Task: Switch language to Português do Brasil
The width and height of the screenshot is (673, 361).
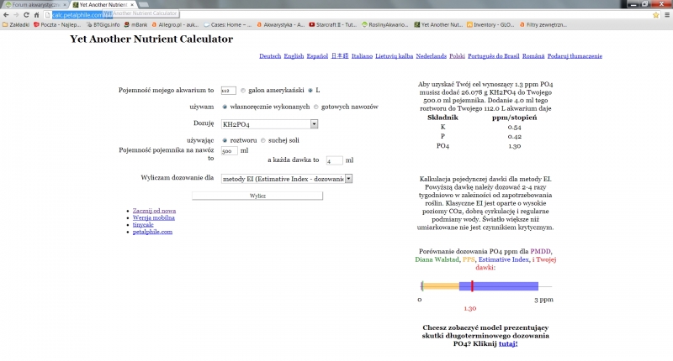Action: (x=494, y=56)
